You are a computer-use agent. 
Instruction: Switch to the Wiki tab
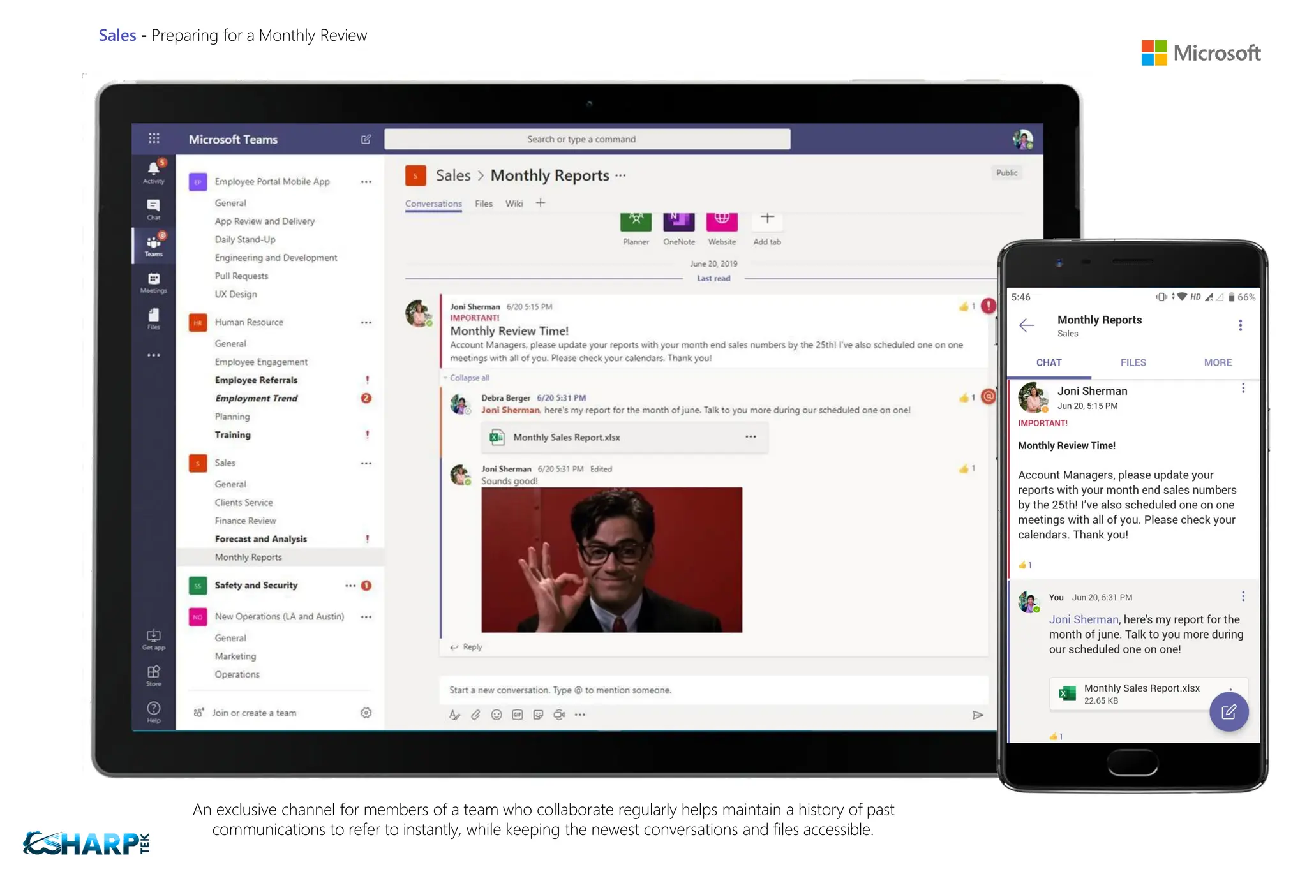click(514, 204)
